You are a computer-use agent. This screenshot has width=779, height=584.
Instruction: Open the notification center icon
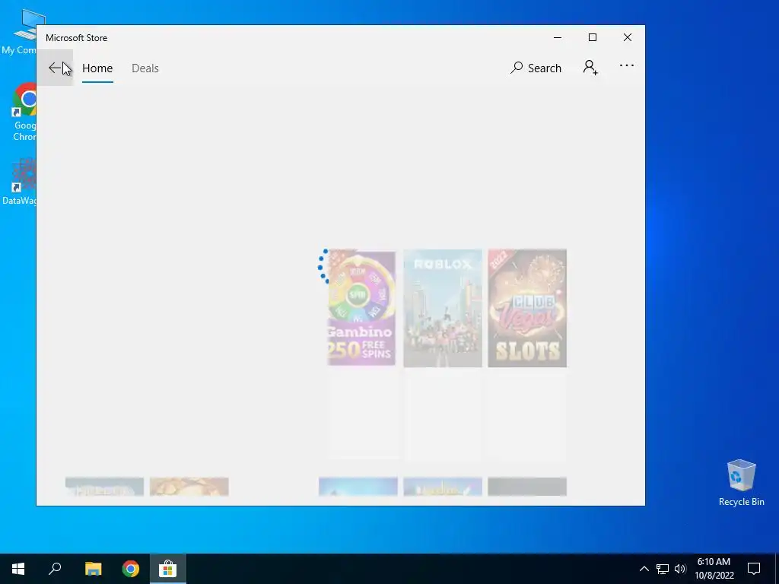click(x=754, y=569)
